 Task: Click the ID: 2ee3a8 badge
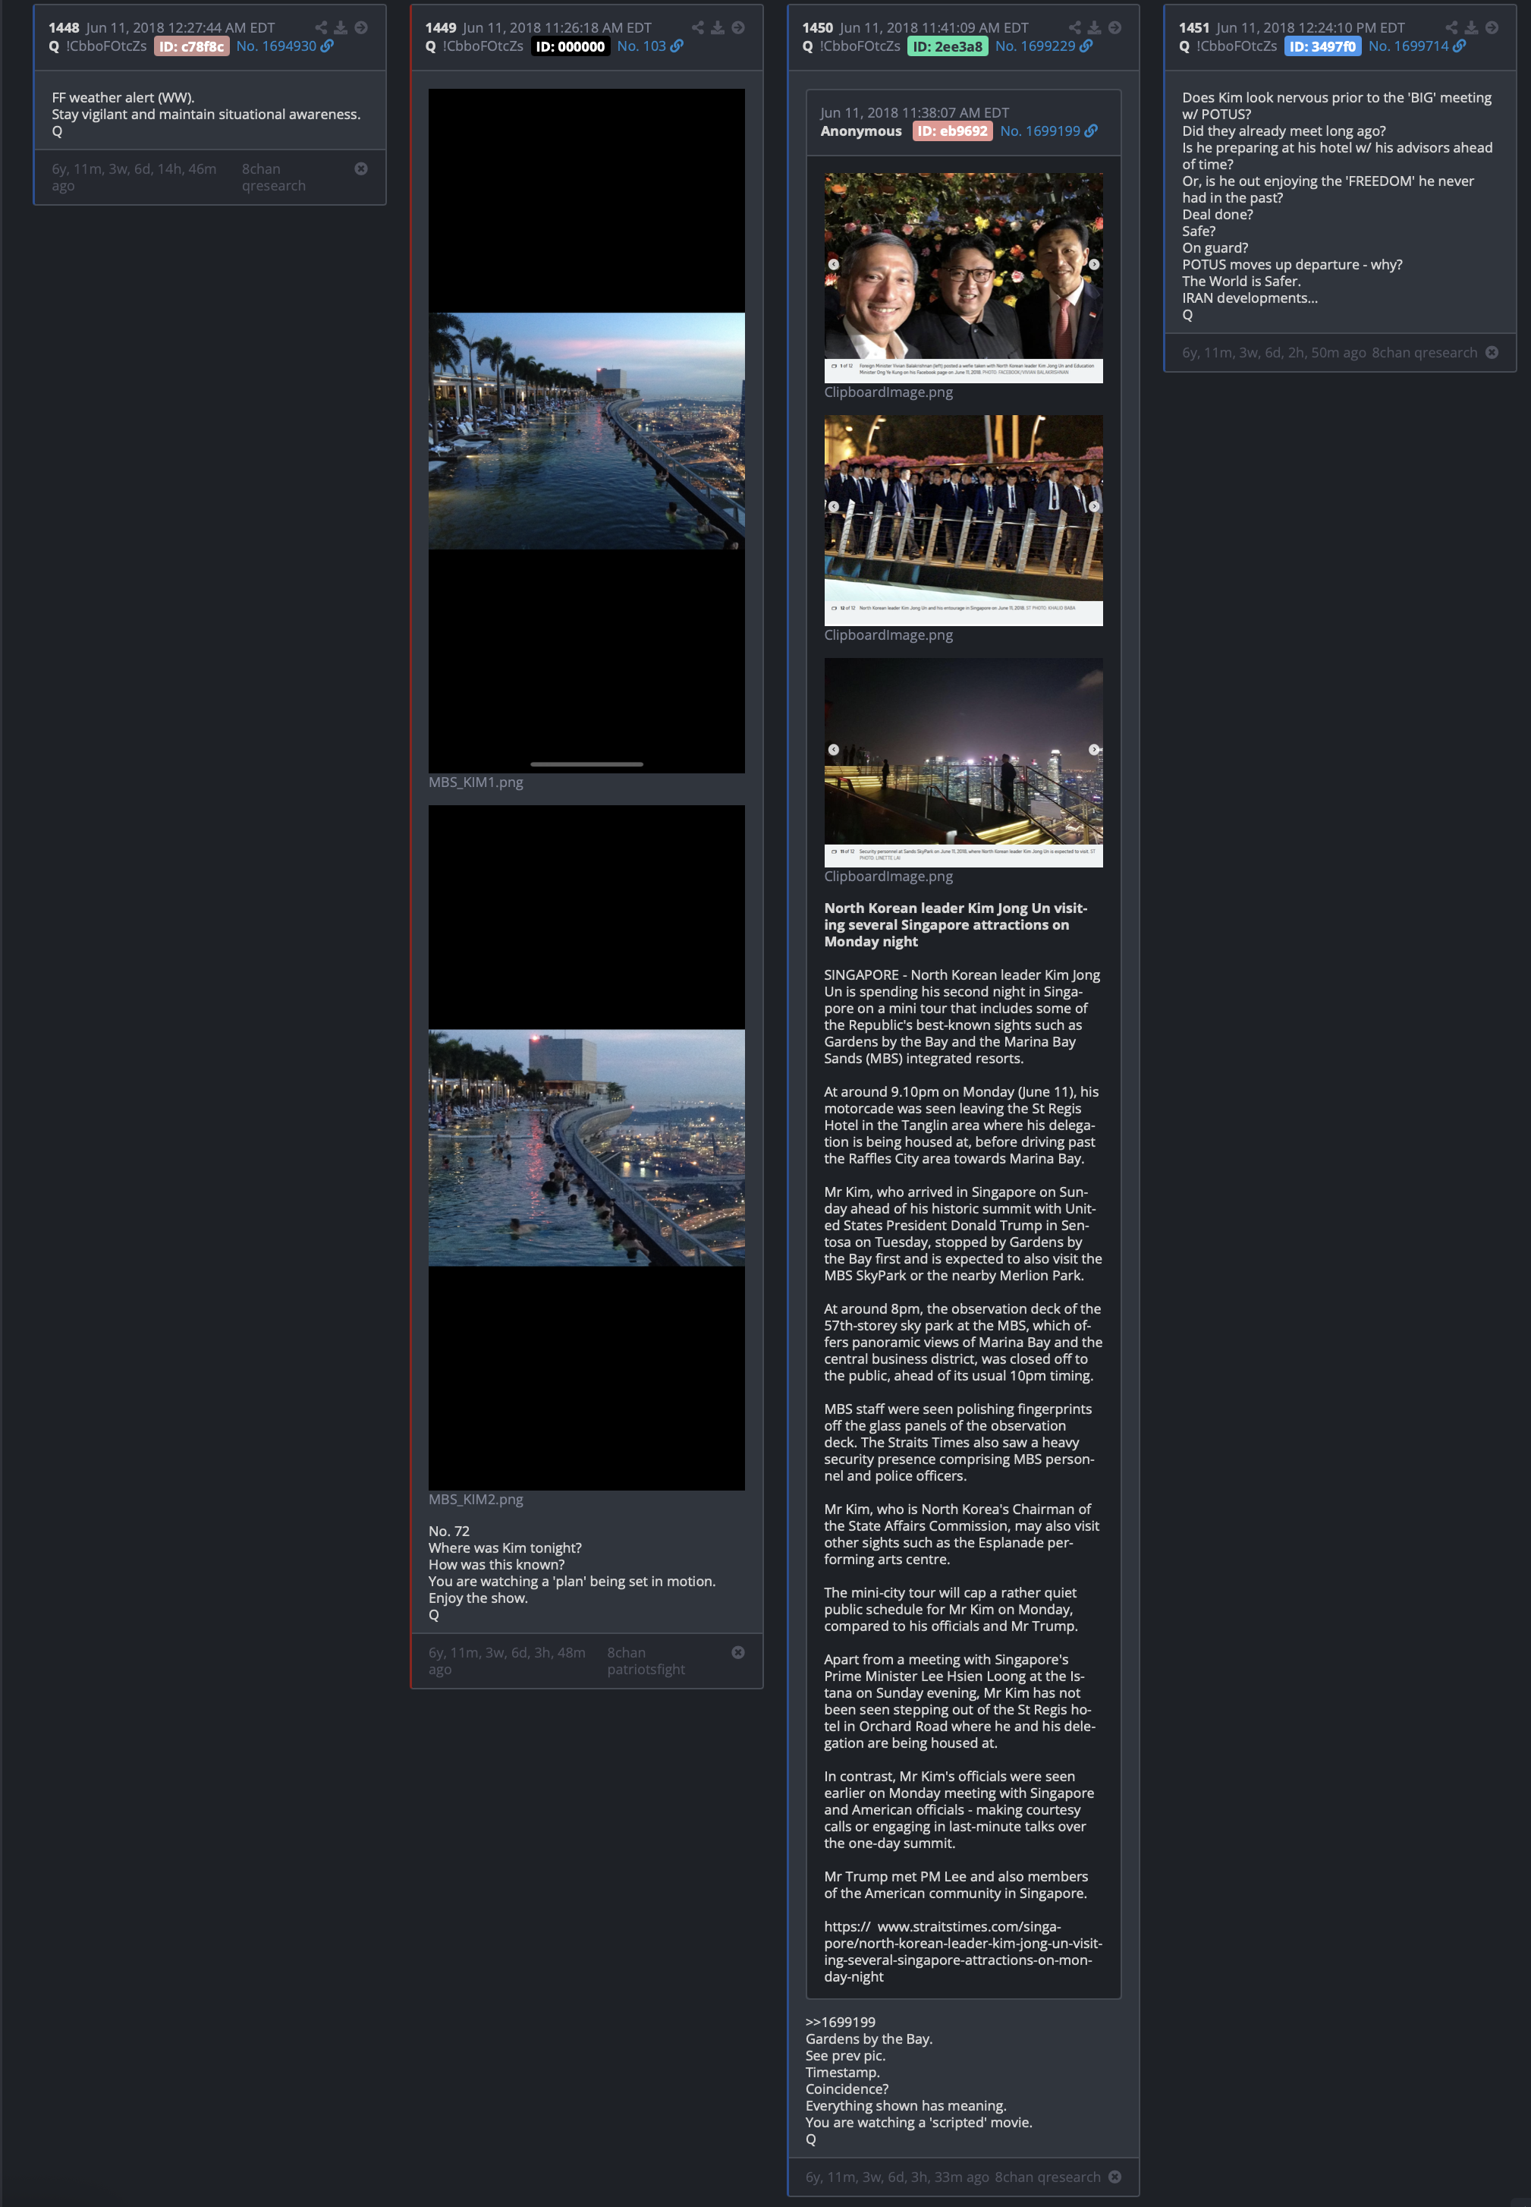coord(948,46)
